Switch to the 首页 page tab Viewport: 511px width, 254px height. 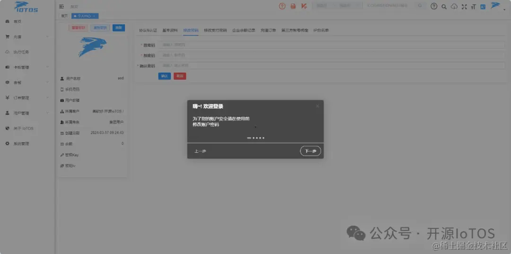click(x=64, y=16)
